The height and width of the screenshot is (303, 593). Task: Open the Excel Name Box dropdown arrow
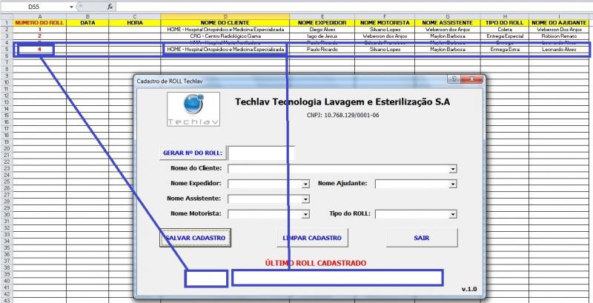click(71, 7)
